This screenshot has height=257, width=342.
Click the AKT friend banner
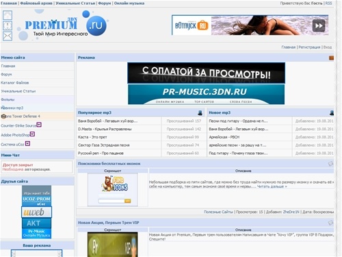(36, 223)
